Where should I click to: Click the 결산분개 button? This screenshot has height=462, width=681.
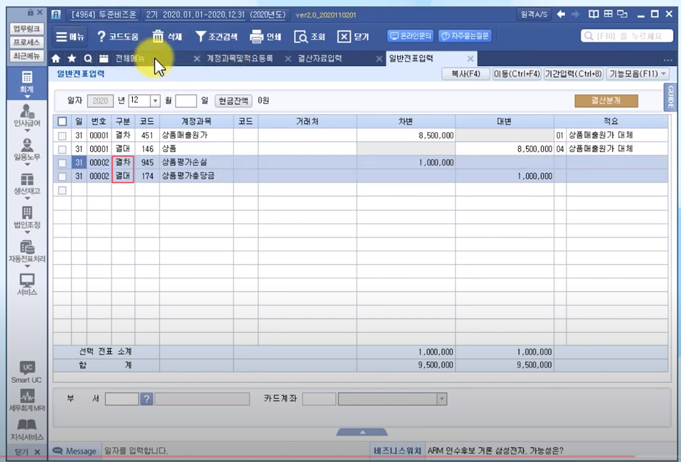[x=606, y=100]
